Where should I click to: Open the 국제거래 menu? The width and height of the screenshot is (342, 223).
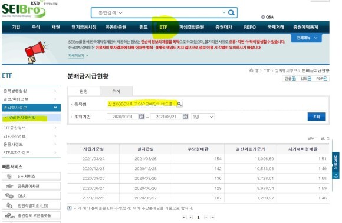point(276,27)
